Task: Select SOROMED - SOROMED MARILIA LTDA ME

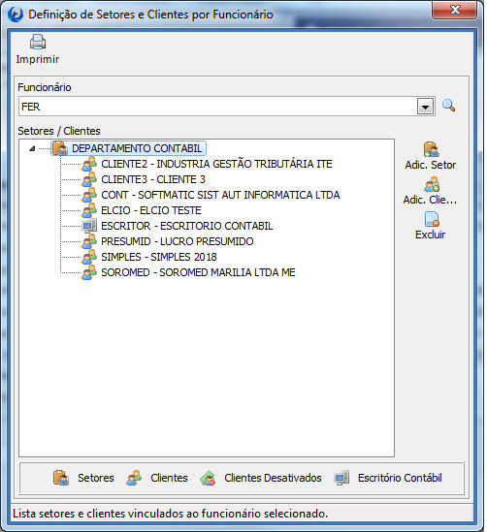Action: click(x=198, y=273)
